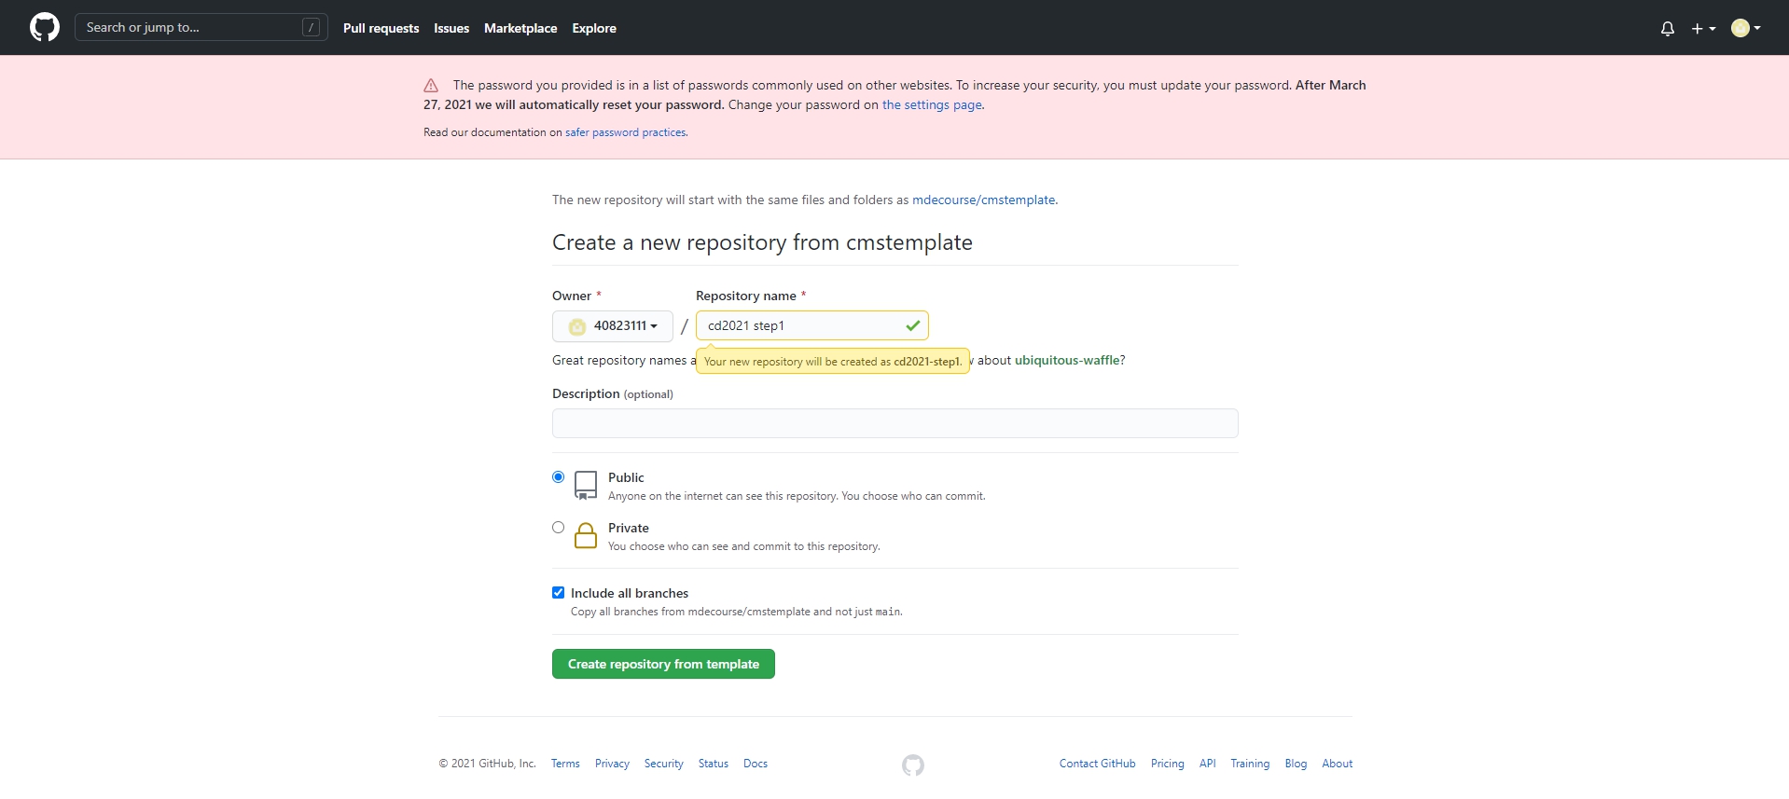Click into the Description input field
Screen dimensions: 1789x799
coord(895,423)
